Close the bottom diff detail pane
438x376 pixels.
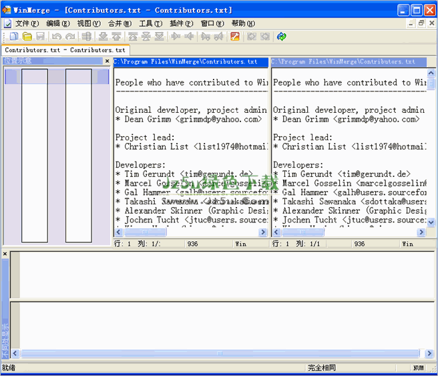(x=5, y=254)
